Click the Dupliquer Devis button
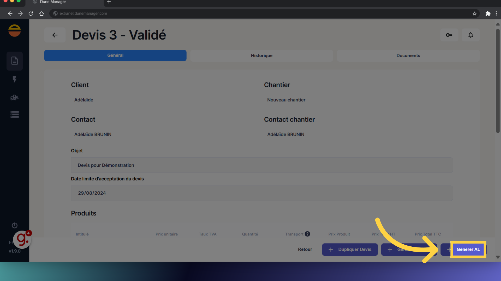This screenshot has height=281, width=501. click(350, 250)
